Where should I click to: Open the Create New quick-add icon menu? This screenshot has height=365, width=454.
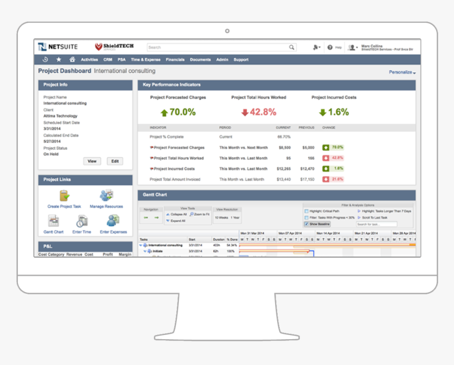point(316,47)
